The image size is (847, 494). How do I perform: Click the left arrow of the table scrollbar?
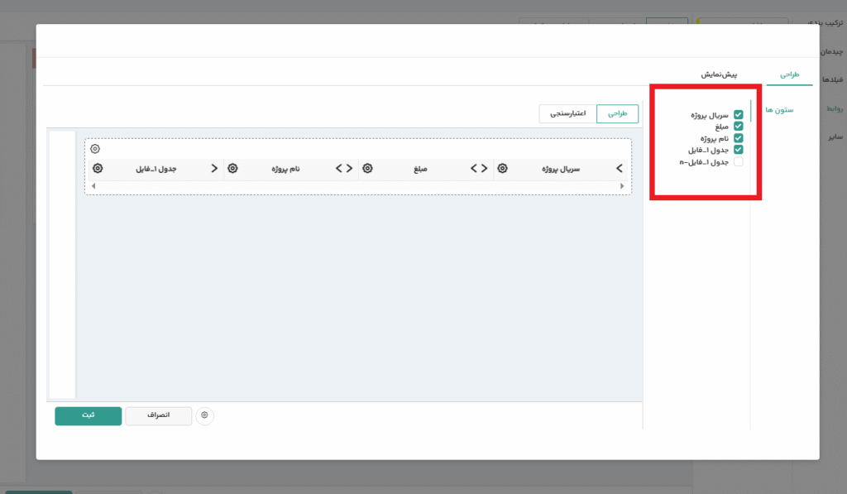coord(93,187)
